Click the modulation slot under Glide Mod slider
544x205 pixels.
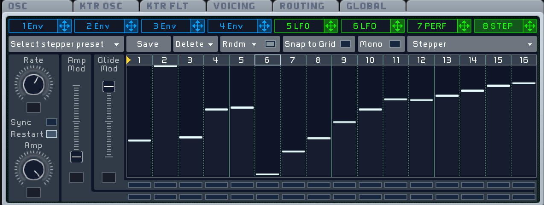[109, 177]
